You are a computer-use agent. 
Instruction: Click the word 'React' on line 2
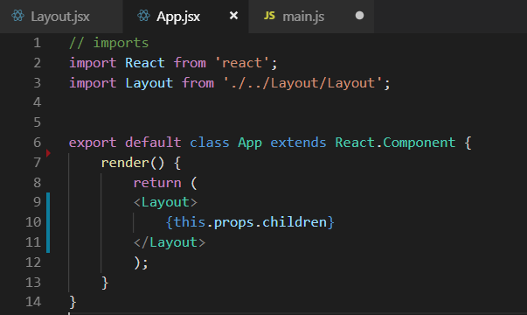point(145,63)
